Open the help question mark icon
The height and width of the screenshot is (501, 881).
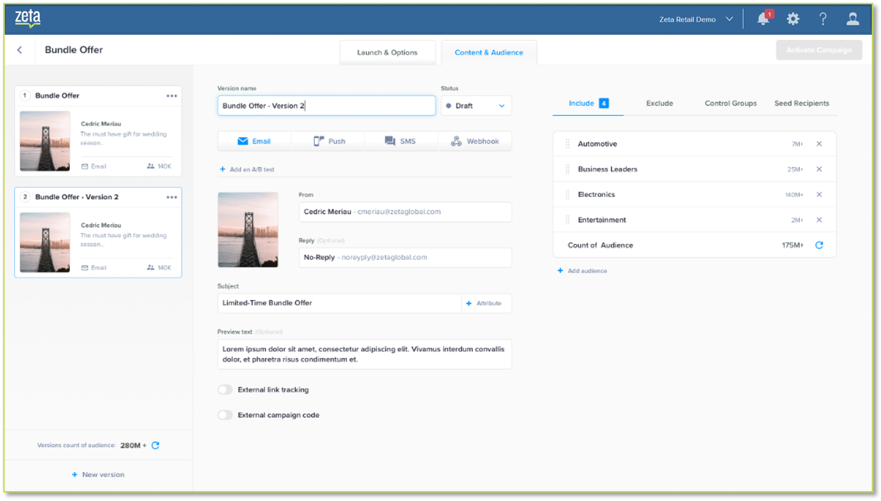tap(823, 19)
